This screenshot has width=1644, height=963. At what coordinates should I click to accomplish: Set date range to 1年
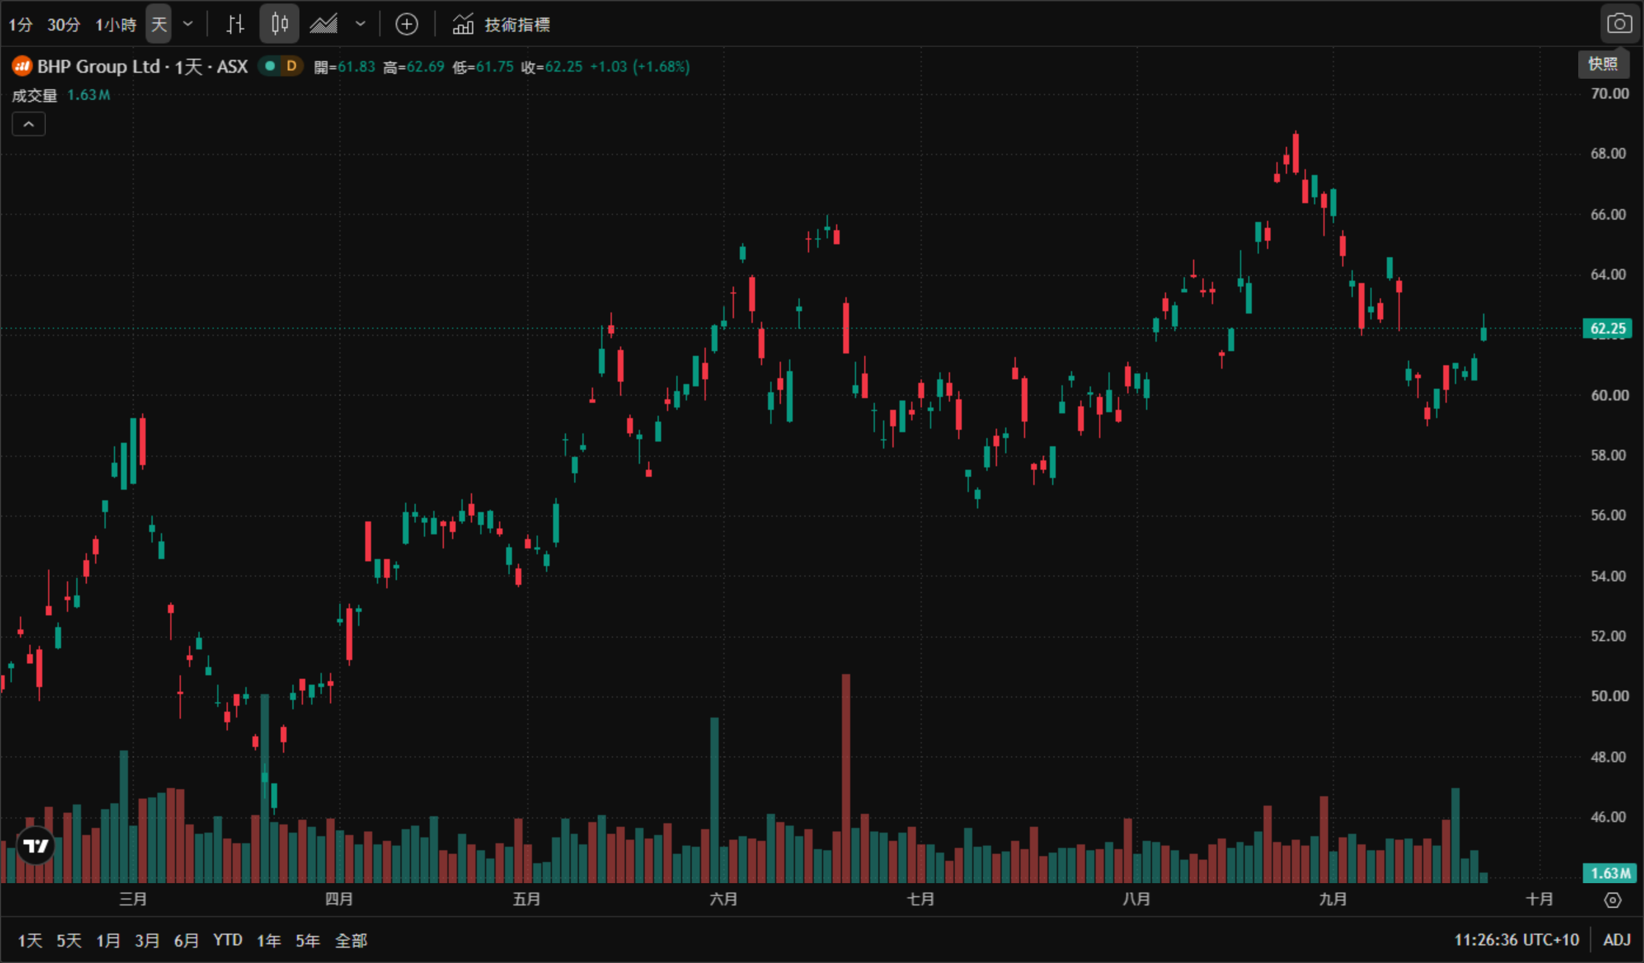[x=269, y=940]
